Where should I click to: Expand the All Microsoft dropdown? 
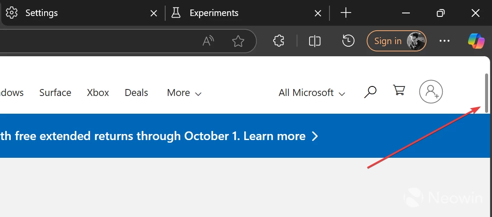(x=312, y=93)
